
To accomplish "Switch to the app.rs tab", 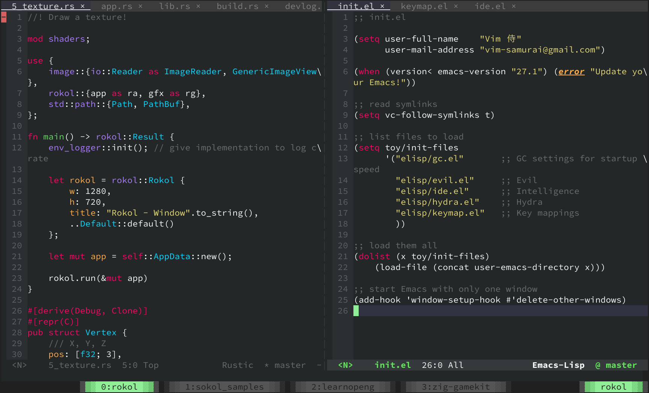I will click(x=116, y=6).
